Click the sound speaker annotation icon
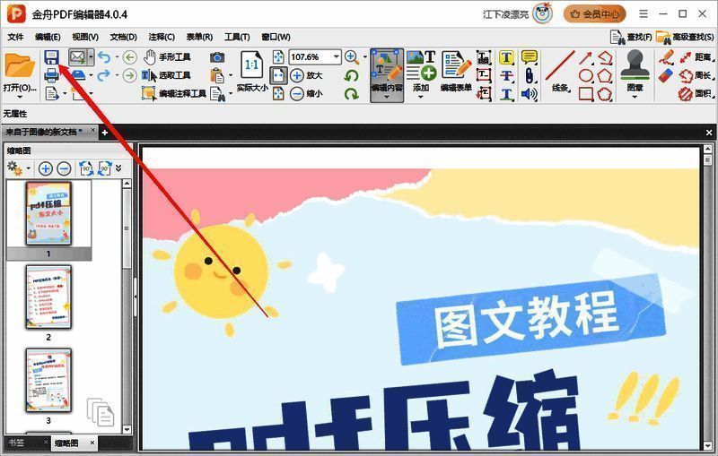718x456 pixels. 530,94
